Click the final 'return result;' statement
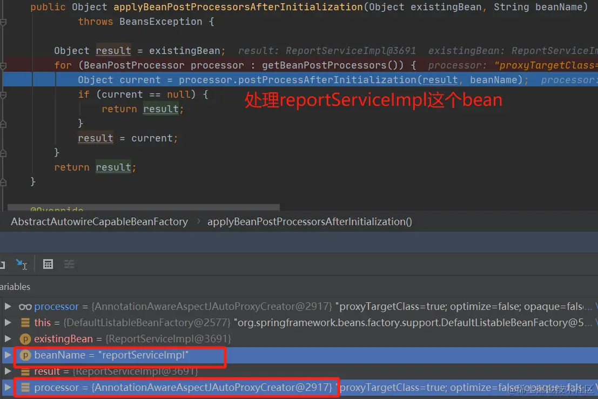 click(x=95, y=167)
